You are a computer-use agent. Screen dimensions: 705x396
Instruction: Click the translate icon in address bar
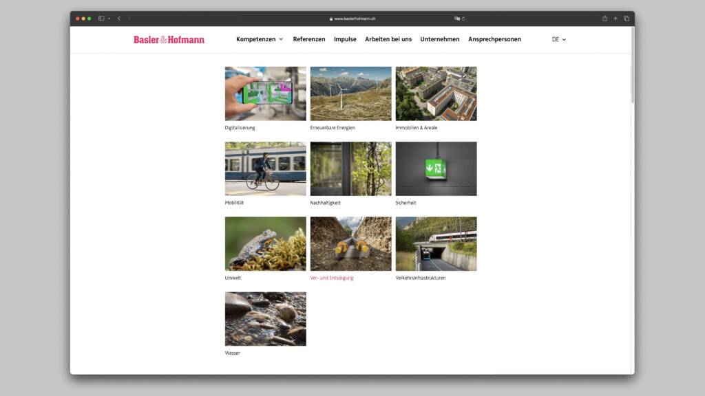pyautogui.click(x=456, y=19)
